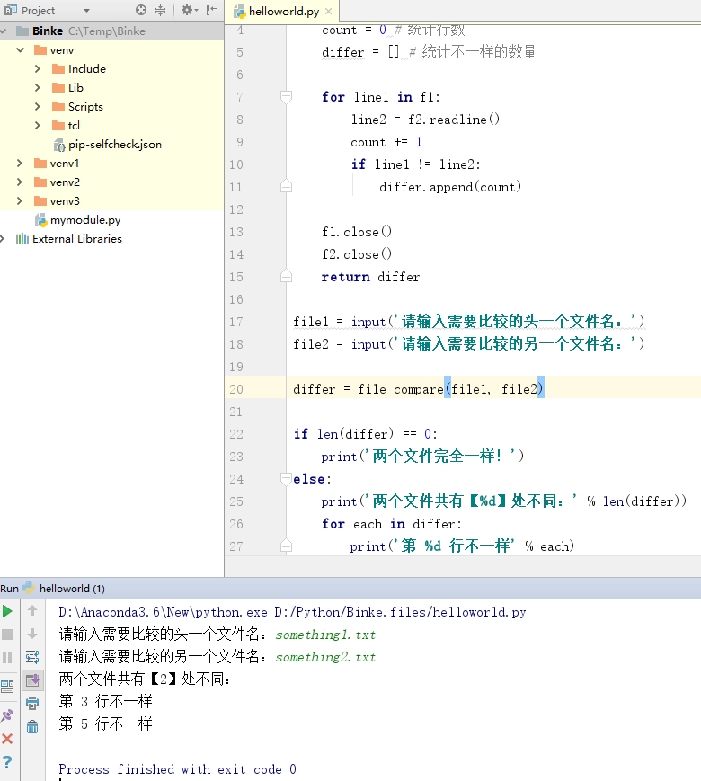The image size is (701, 781).
Task: Click the Scroll from Source target icon
Action: point(141,10)
